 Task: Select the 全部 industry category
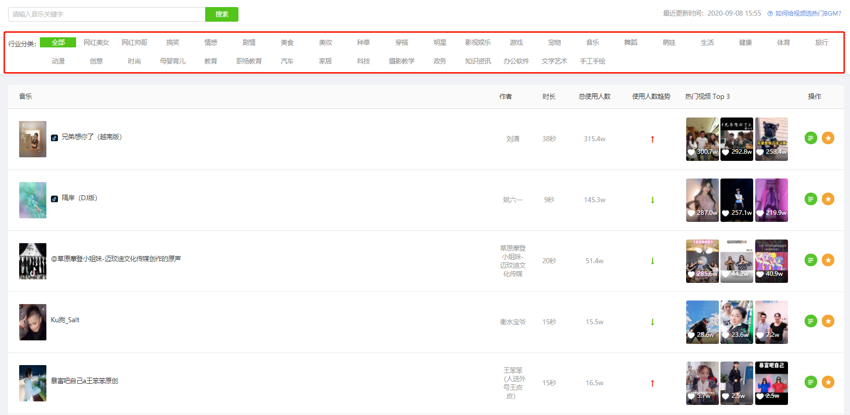click(58, 42)
